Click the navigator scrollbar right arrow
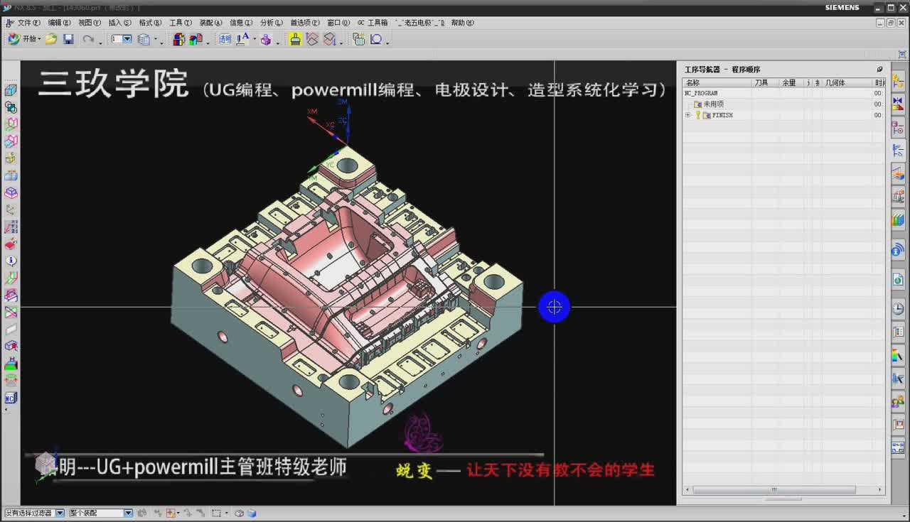The width and height of the screenshot is (910, 522). (x=879, y=490)
